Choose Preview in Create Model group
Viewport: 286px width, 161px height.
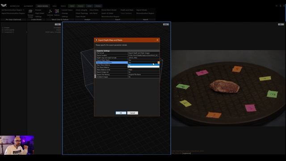(38, 10)
